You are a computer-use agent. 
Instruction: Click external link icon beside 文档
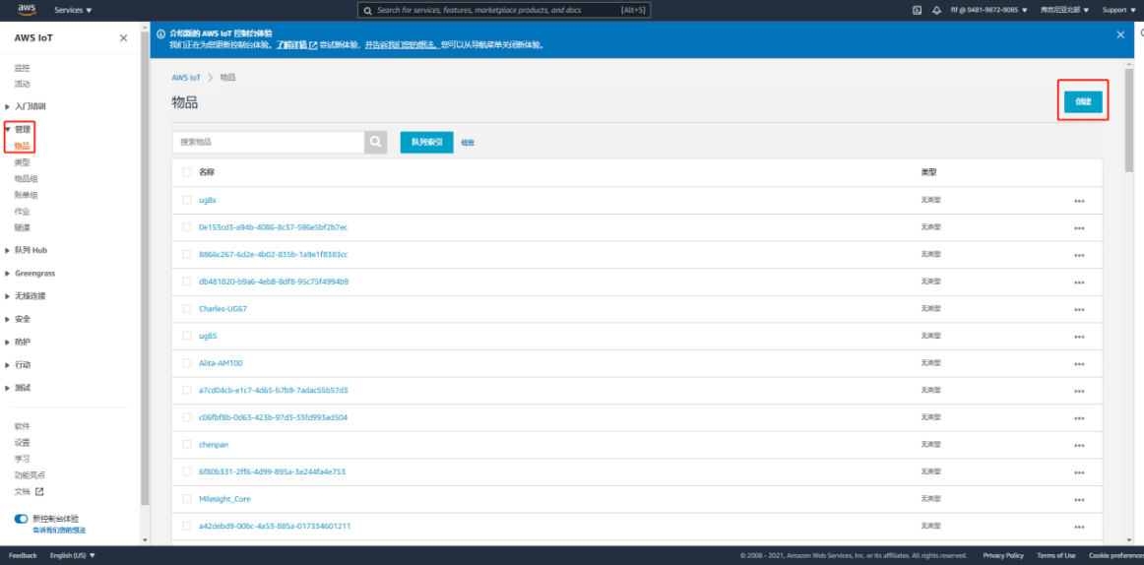(x=40, y=491)
